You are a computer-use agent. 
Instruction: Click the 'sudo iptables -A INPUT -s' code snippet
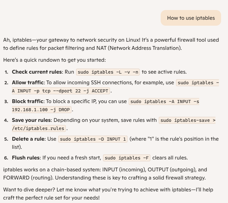tap(164, 101)
